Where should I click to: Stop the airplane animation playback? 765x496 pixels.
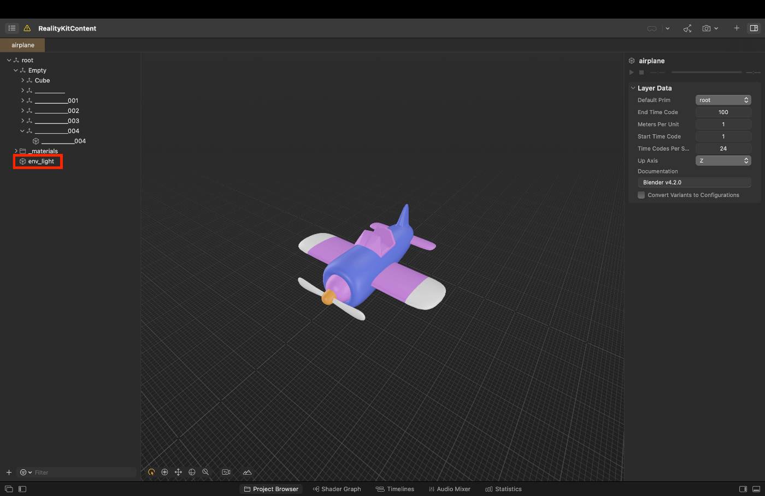tap(642, 72)
